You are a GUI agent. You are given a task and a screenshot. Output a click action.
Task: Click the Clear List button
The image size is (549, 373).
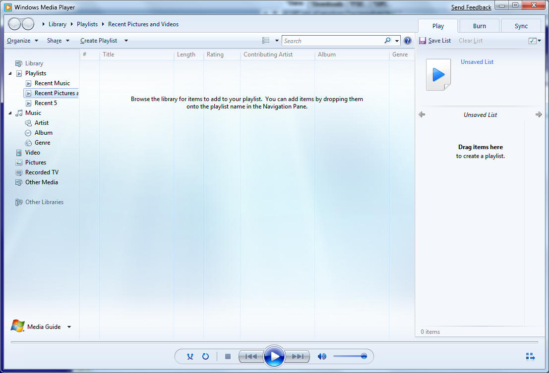tap(471, 41)
